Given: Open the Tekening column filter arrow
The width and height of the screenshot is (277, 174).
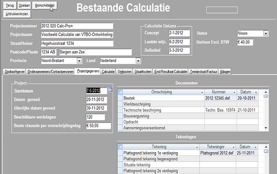Looking at the screenshot, I should pyautogui.click(x=197, y=147).
